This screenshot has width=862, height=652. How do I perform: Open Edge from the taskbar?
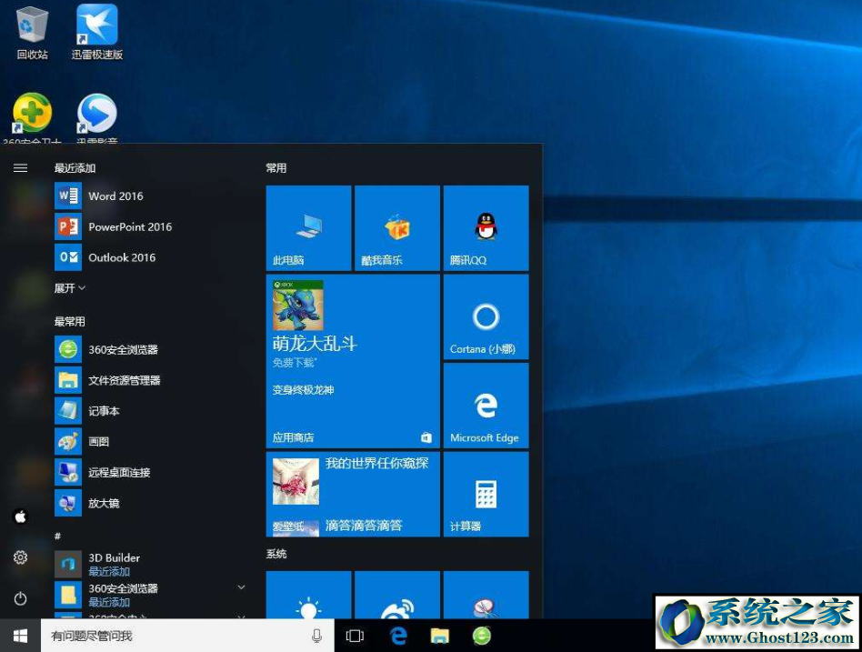[x=398, y=636]
